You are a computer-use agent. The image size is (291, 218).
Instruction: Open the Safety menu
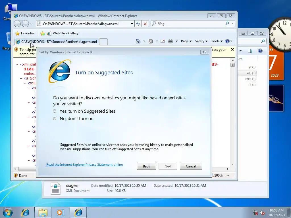pos(201,41)
